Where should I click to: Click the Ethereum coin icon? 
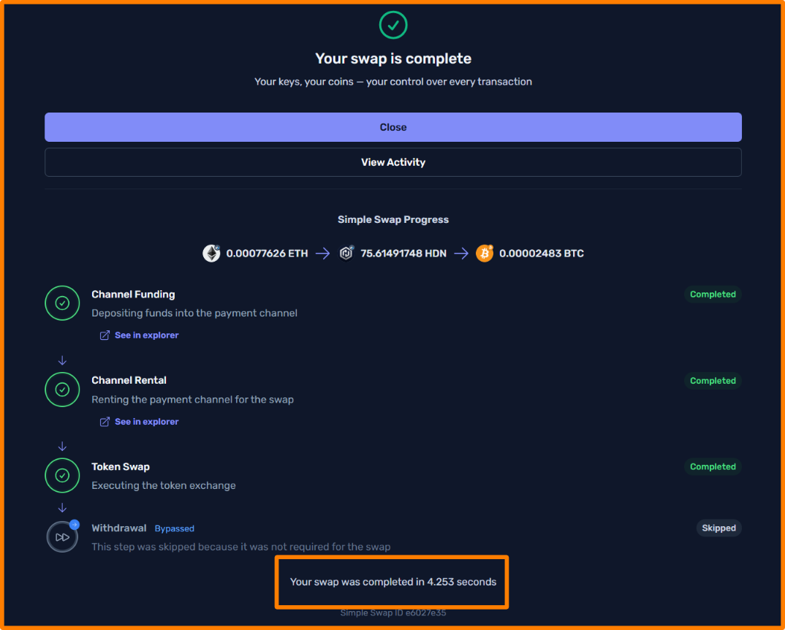211,254
